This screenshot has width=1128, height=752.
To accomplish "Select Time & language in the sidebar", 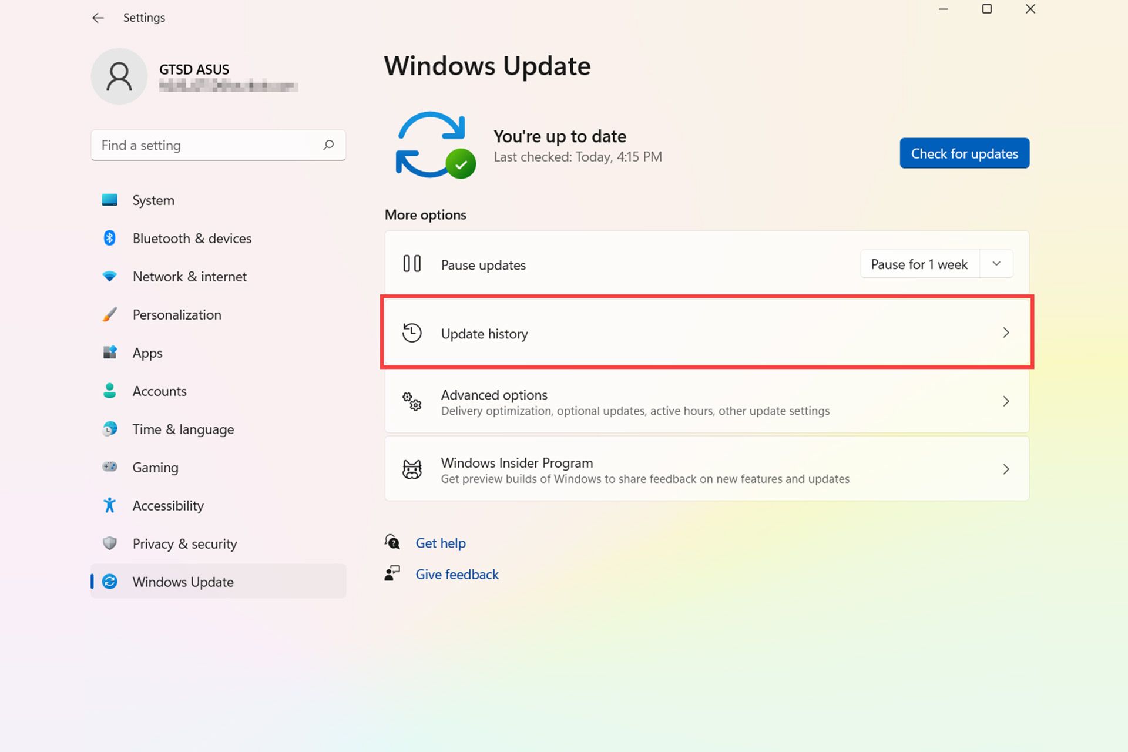I will click(x=182, y=429).
